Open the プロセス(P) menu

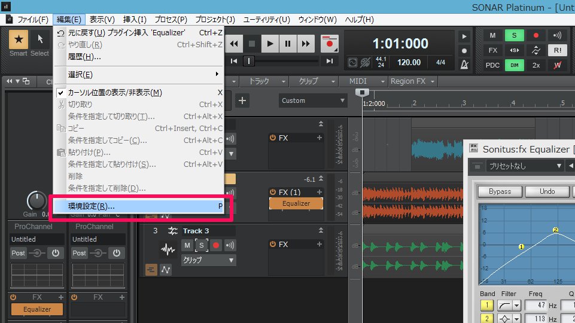[171, 19]
